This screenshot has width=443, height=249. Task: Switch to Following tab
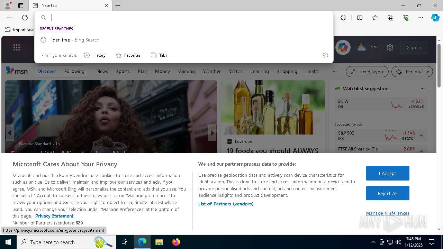click(x=74, y=71)
